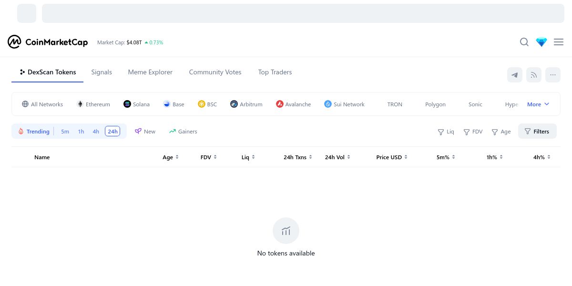Set trending timeframe to 24h
The width and height of the screenshot is (572, 286).
pos(112,131)
